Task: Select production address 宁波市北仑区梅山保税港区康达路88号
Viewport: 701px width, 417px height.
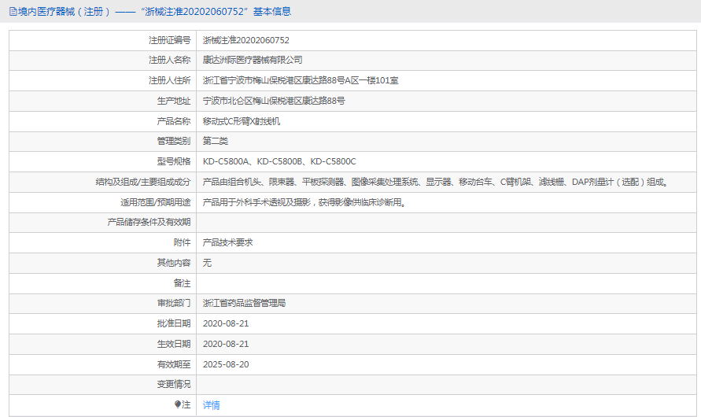Action: (274, 101)
